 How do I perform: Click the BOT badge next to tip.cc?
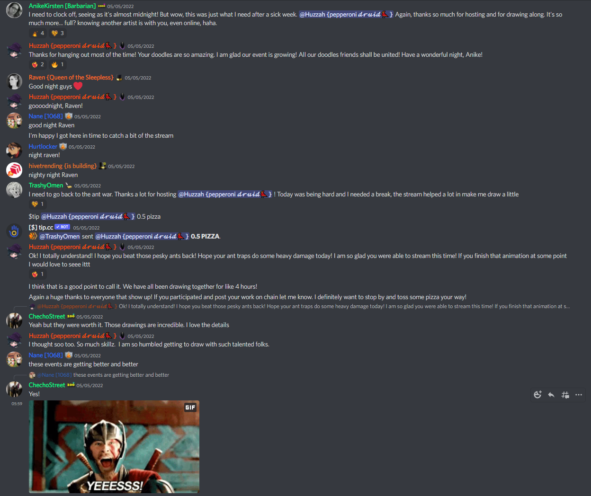[63, 227]
